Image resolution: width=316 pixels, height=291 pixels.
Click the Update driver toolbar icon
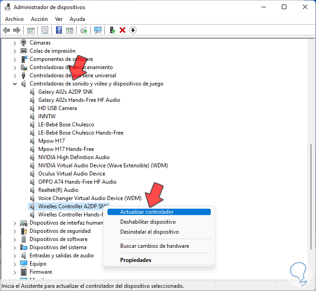click(84, 30)
